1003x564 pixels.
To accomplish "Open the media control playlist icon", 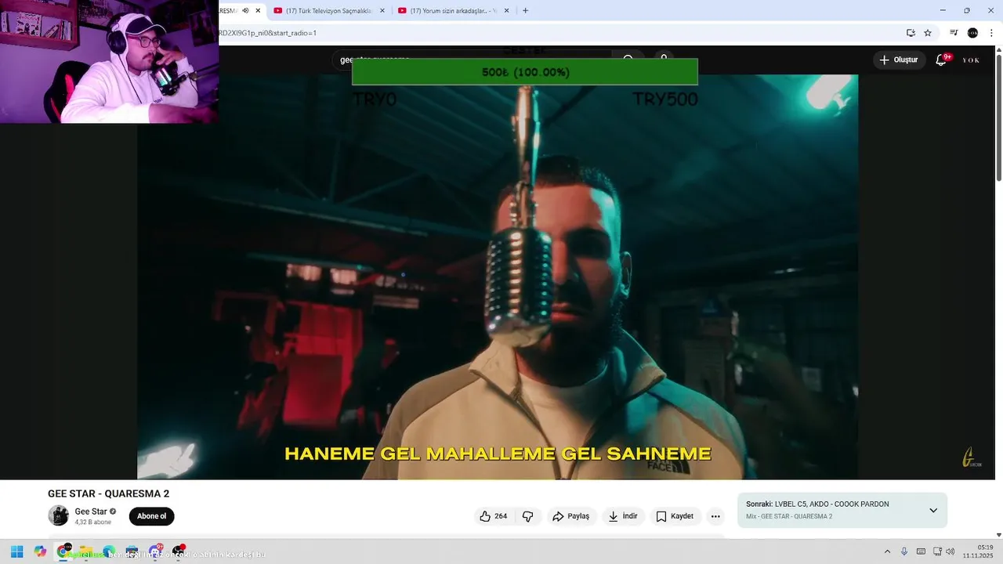I will tap(954, 33).
